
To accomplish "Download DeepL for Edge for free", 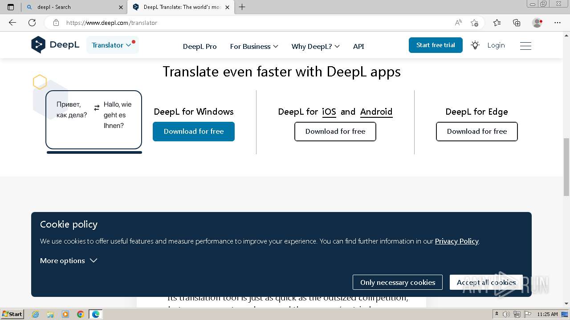I will click(477, 132).
